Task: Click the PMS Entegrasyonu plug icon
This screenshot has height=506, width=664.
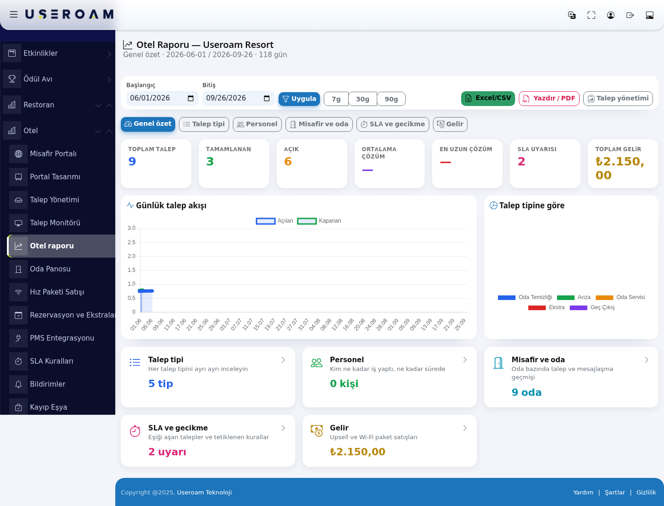Action: [18, 338]
